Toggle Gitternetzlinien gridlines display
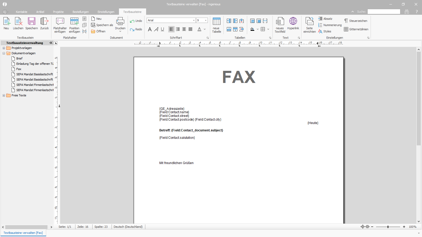This screenshot has height=237, width=422. (x=356, y=29)
